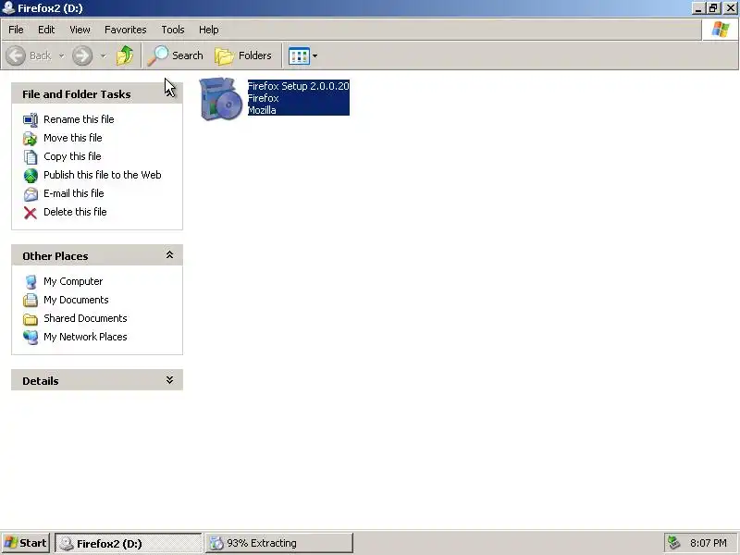740x555 pixels.
Task: Click the Firefox Setup 2.0.0.20 file name
Action: (298, 86)
